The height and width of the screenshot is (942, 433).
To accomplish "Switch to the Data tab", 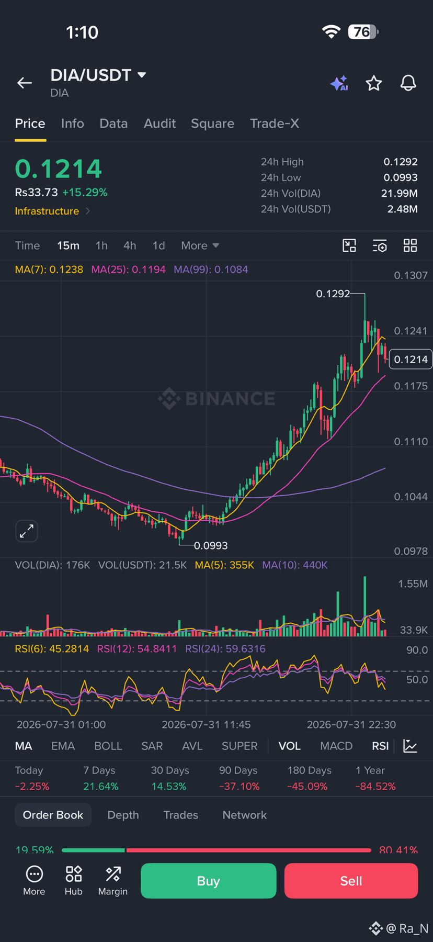I will coord(113,124).
